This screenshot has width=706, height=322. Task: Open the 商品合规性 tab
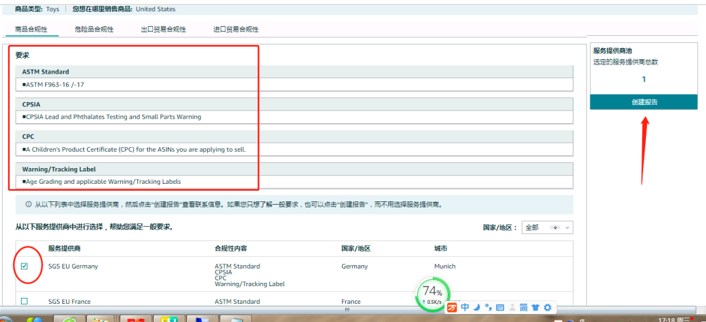pos(31,29)
